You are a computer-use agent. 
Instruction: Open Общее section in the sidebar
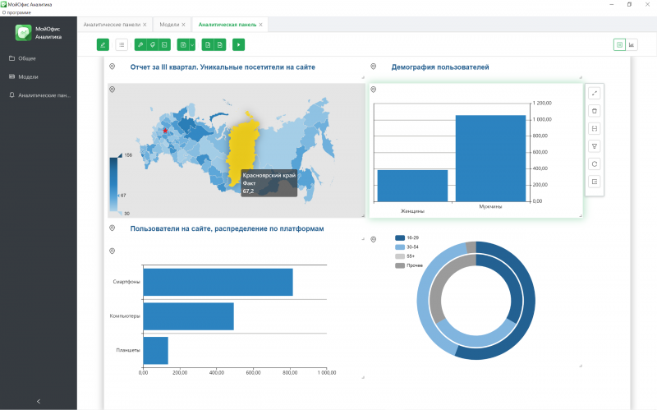click(26, 58)
